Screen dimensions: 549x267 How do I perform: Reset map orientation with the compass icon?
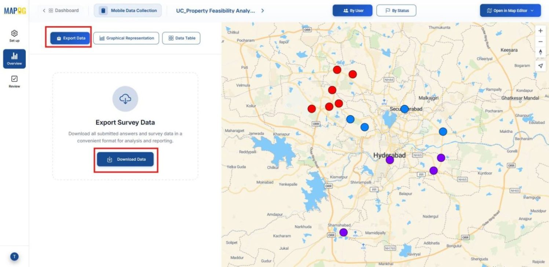tap(540, 52)
